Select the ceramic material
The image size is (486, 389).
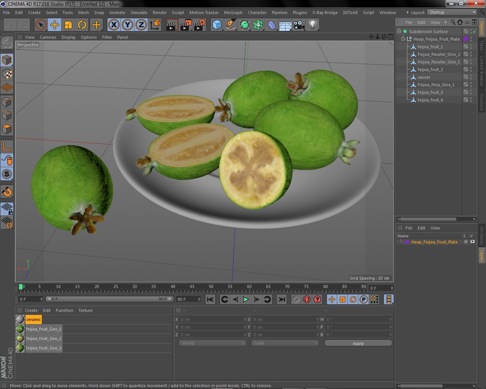(x=33, y=319)
